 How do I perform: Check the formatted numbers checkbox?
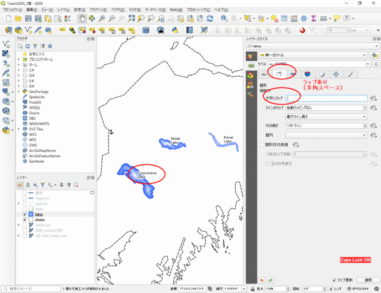coord(262,145)
